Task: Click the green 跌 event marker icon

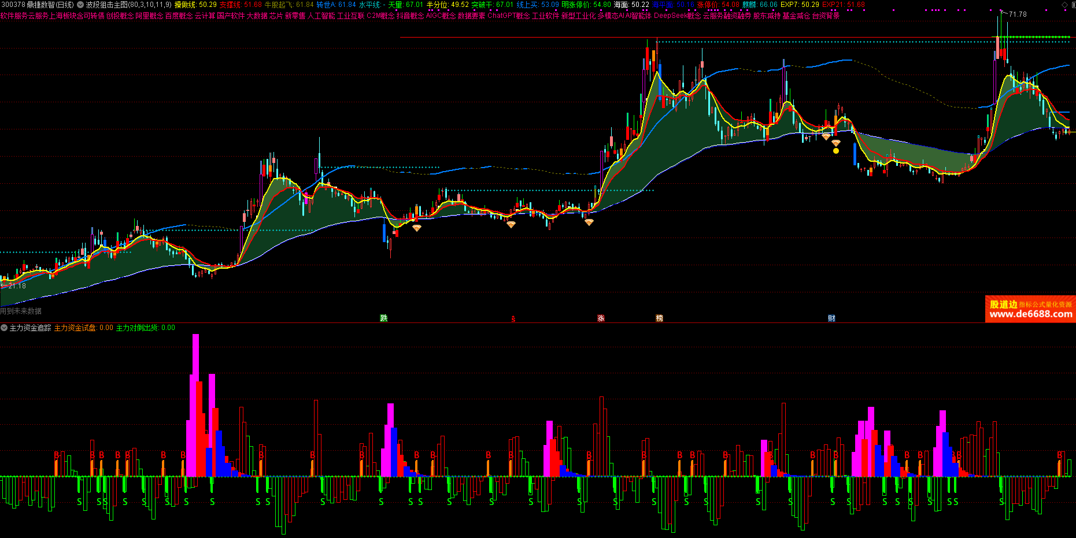Action: click(x=383, y=318)
